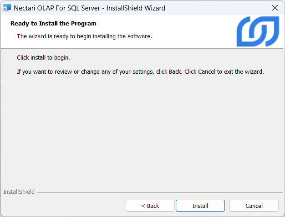
Task: Click the blue Nectari logo
Action: [x=257, y=31]
